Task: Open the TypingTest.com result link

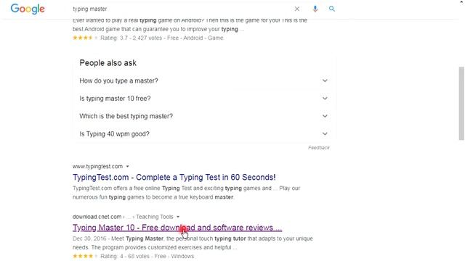Action: click(174, 177)
